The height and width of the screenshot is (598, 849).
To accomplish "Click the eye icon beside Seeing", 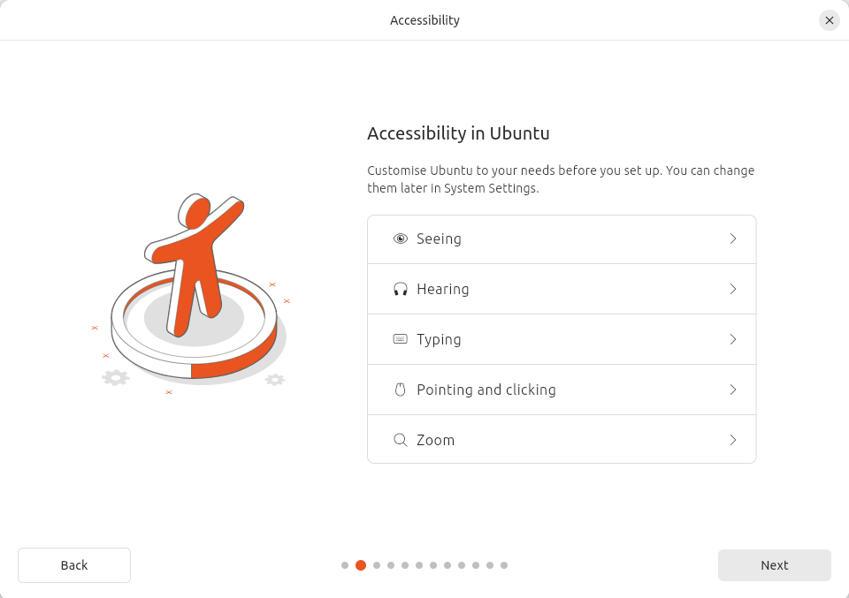I will (x=401, y=238).
